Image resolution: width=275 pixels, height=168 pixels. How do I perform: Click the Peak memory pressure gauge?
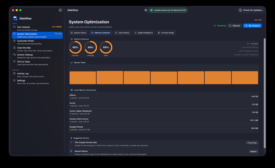[x=106, y=47]
